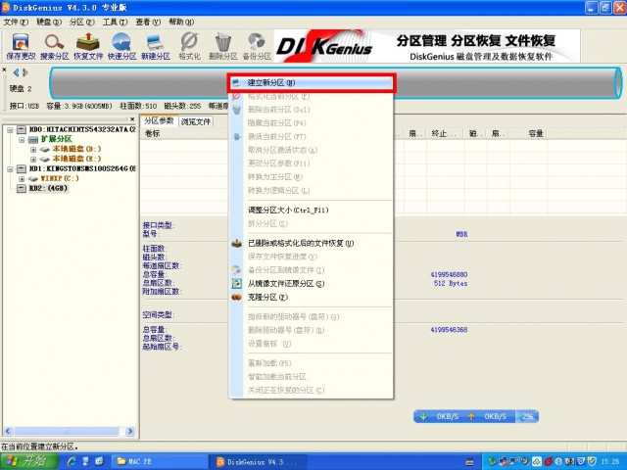Collapse the HD1 KINGSTON disk node
Viewport: 627px width, 470px height.
(x=10, y=169)
